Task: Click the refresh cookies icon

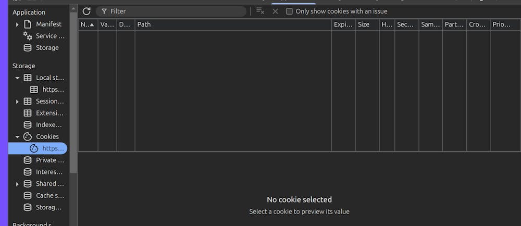Action: [x=86, y=11]
